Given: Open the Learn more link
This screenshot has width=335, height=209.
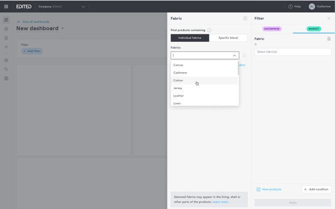Looking at the screenshot, I should pos(220,202).
